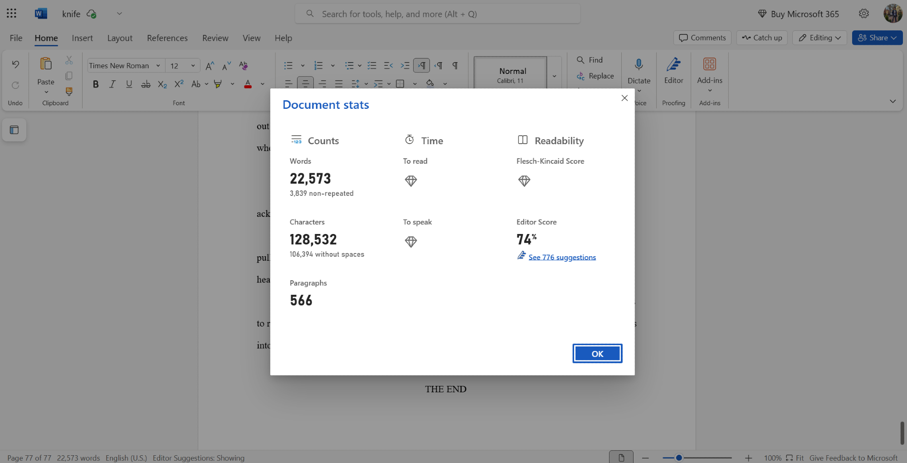The height and width of the screenshot is (463, 907).
Task: Switch to the Insert ribbon tab
Action: 82,38
